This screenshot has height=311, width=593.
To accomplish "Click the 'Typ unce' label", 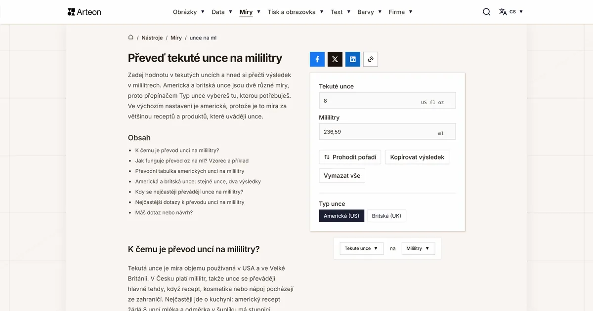I will [332, 203].
